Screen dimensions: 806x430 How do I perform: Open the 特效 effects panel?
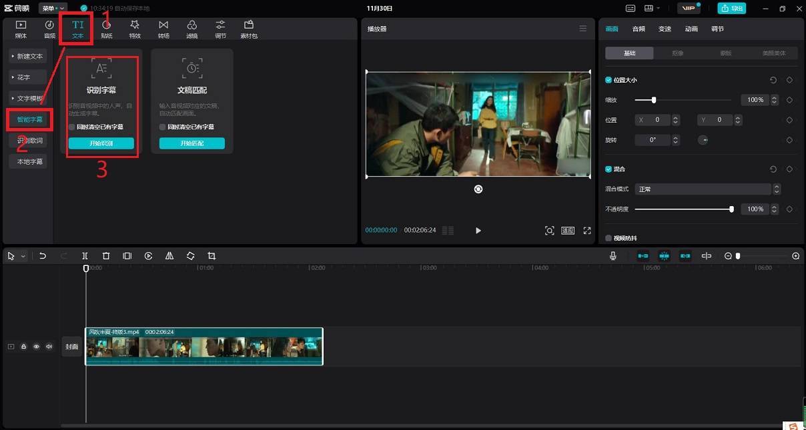[x=135, y=29]
